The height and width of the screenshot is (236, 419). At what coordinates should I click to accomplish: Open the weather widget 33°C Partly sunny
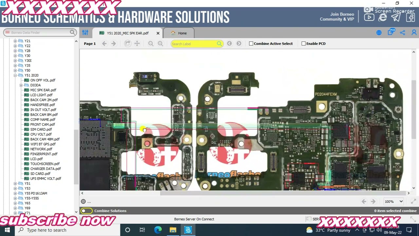click(x=328, y=230)
